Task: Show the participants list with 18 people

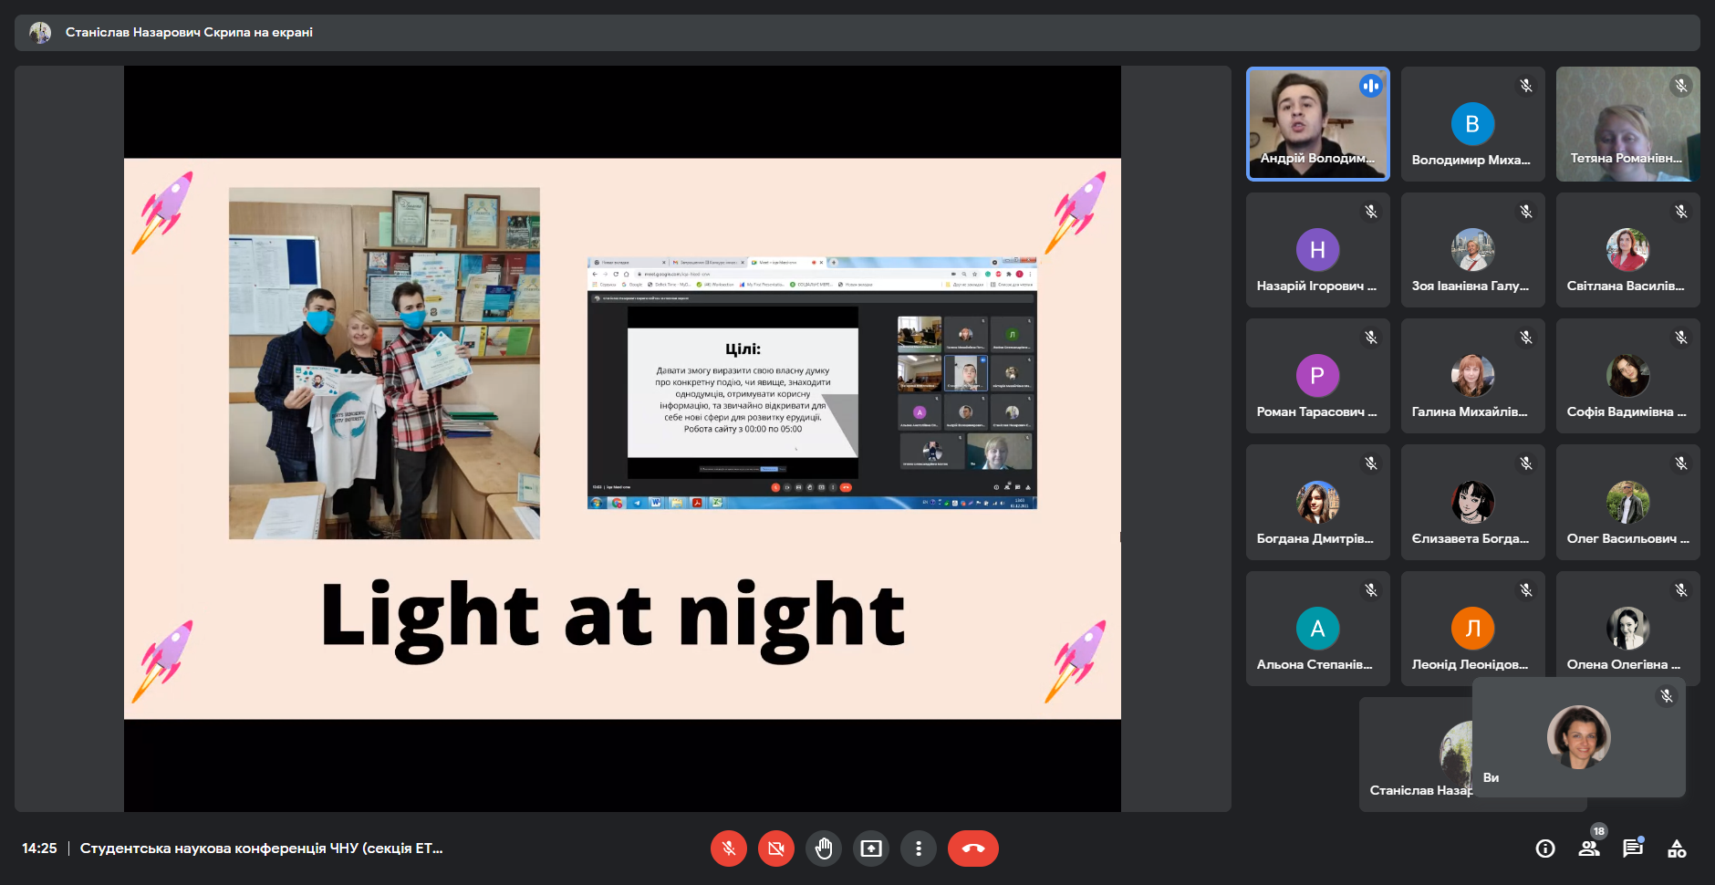Action: pos(1589,849)
